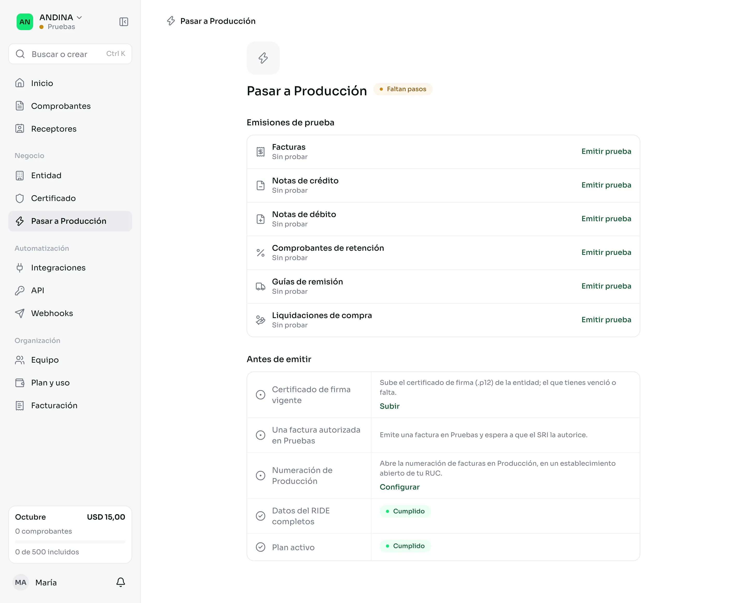
Task: Emit test for Notas de crédito
Action: [606, 185]
